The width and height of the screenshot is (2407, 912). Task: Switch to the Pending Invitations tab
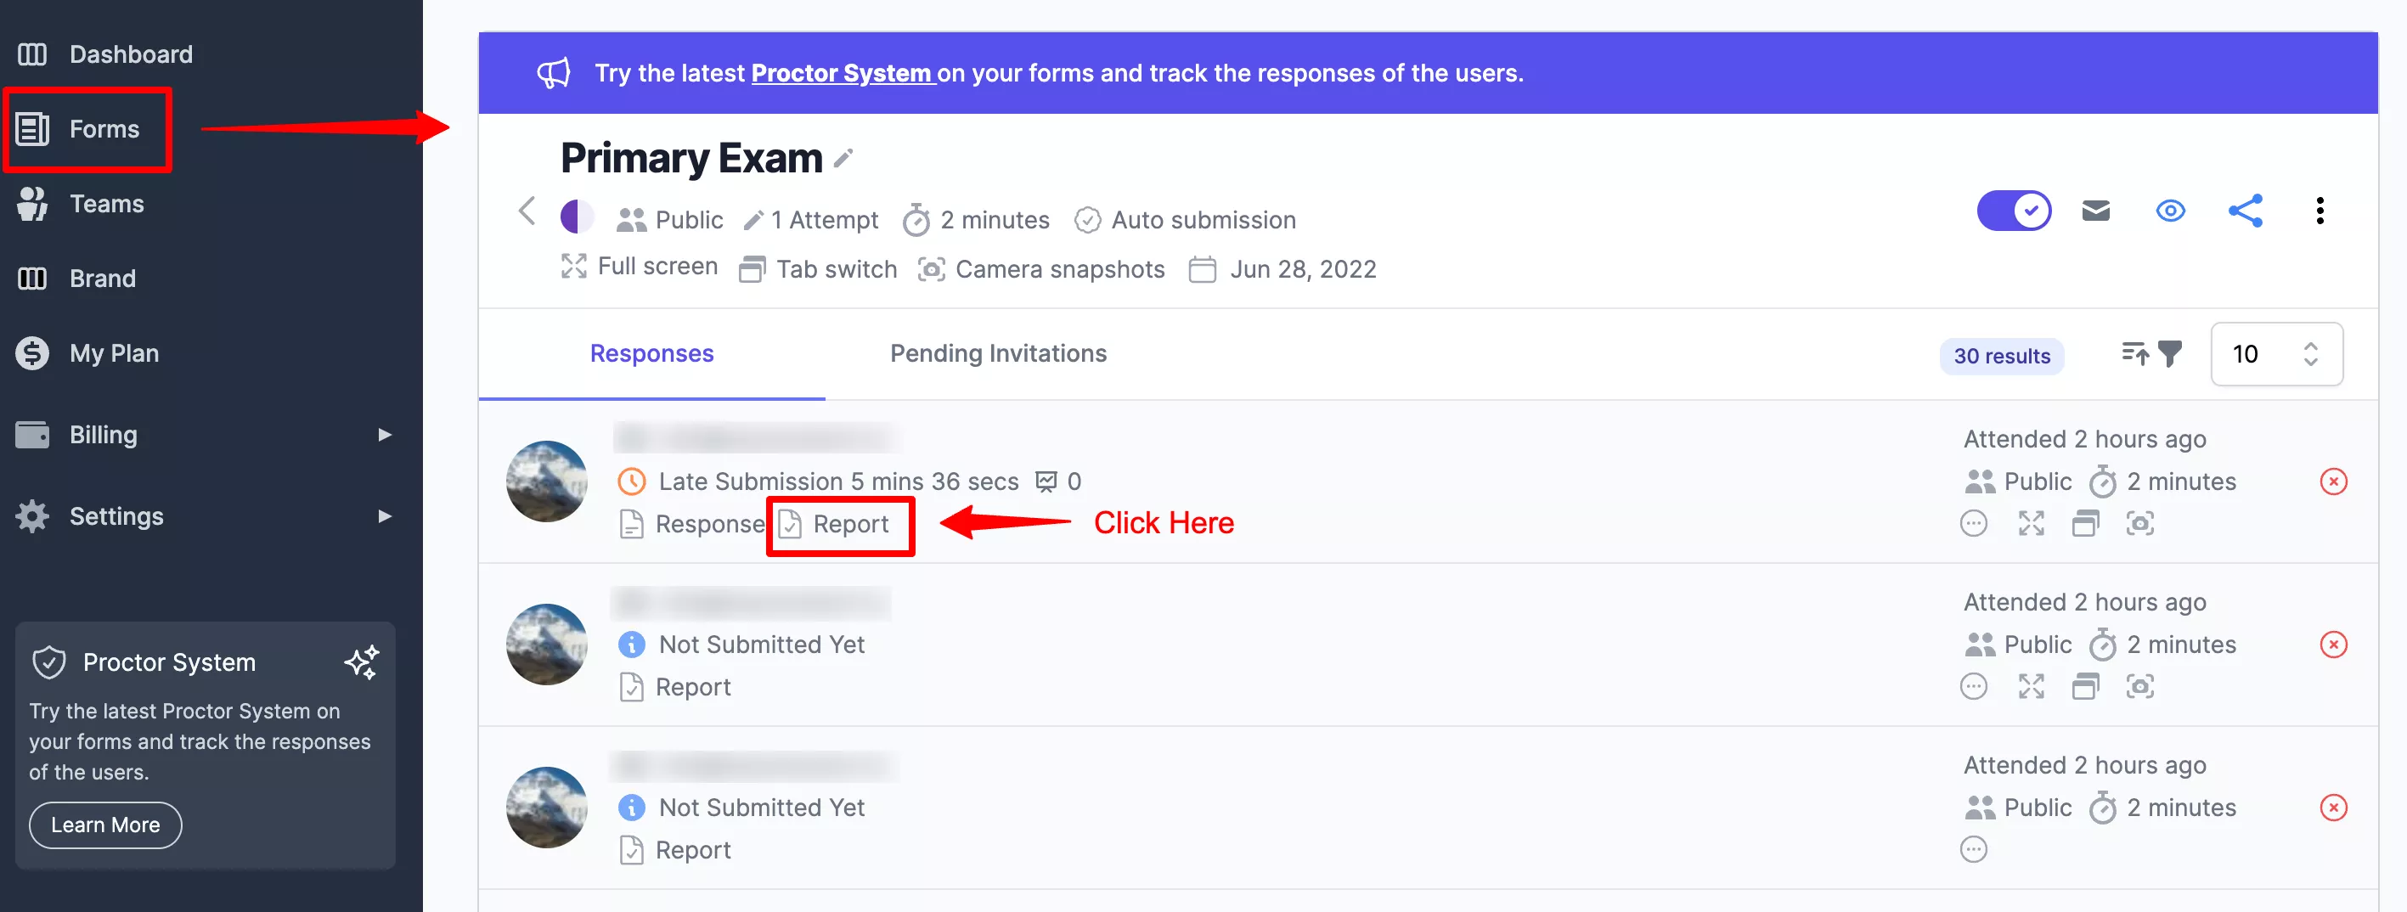point(998,353)
